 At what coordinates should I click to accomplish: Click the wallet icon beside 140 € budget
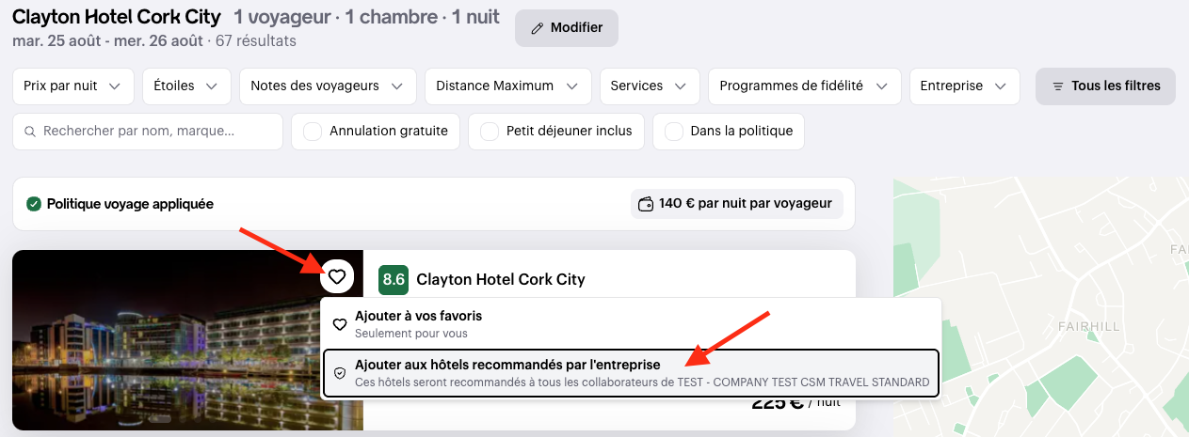[646, 204]
